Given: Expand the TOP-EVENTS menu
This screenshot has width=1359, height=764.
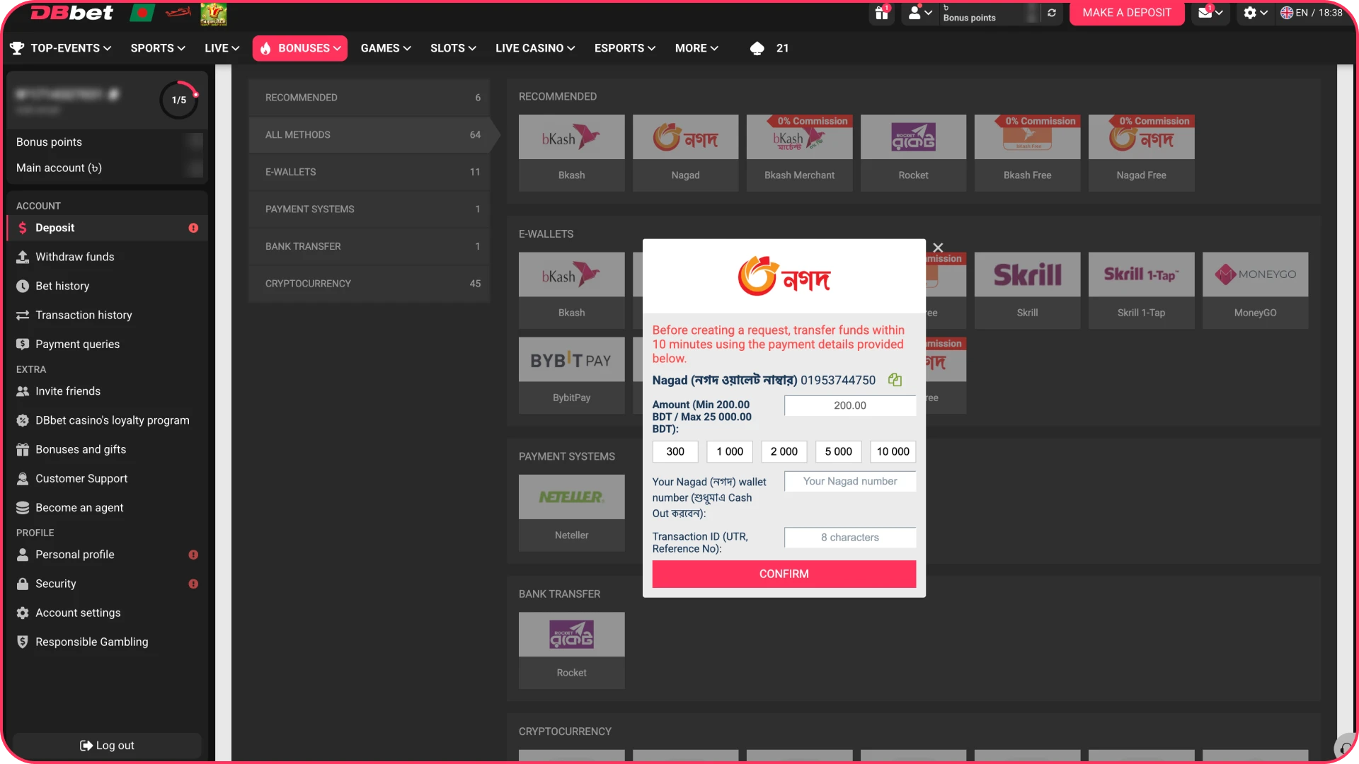Looking at the screenshot, I should 61,48.
